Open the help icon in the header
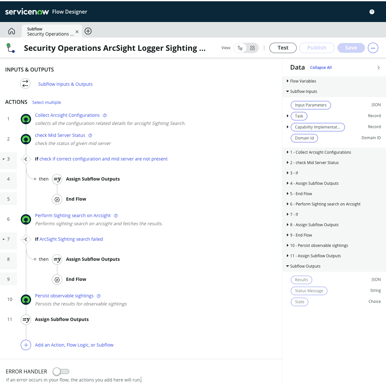This screenshot has height=387, width=386. coord(372,12)
